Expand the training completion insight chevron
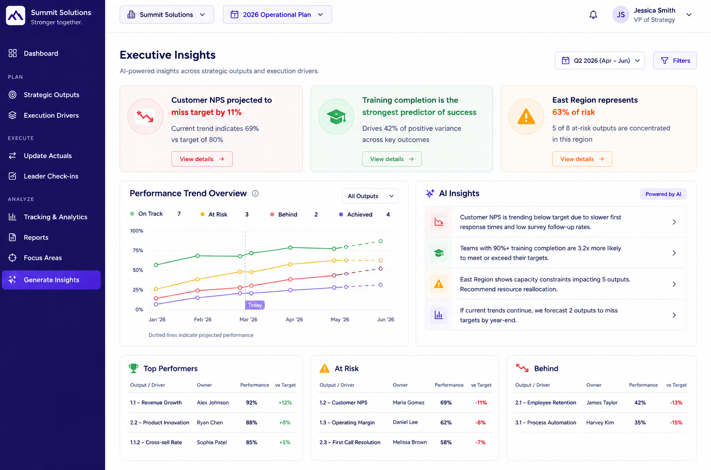Screen dimensions: 711x470 tap(674, 253)
